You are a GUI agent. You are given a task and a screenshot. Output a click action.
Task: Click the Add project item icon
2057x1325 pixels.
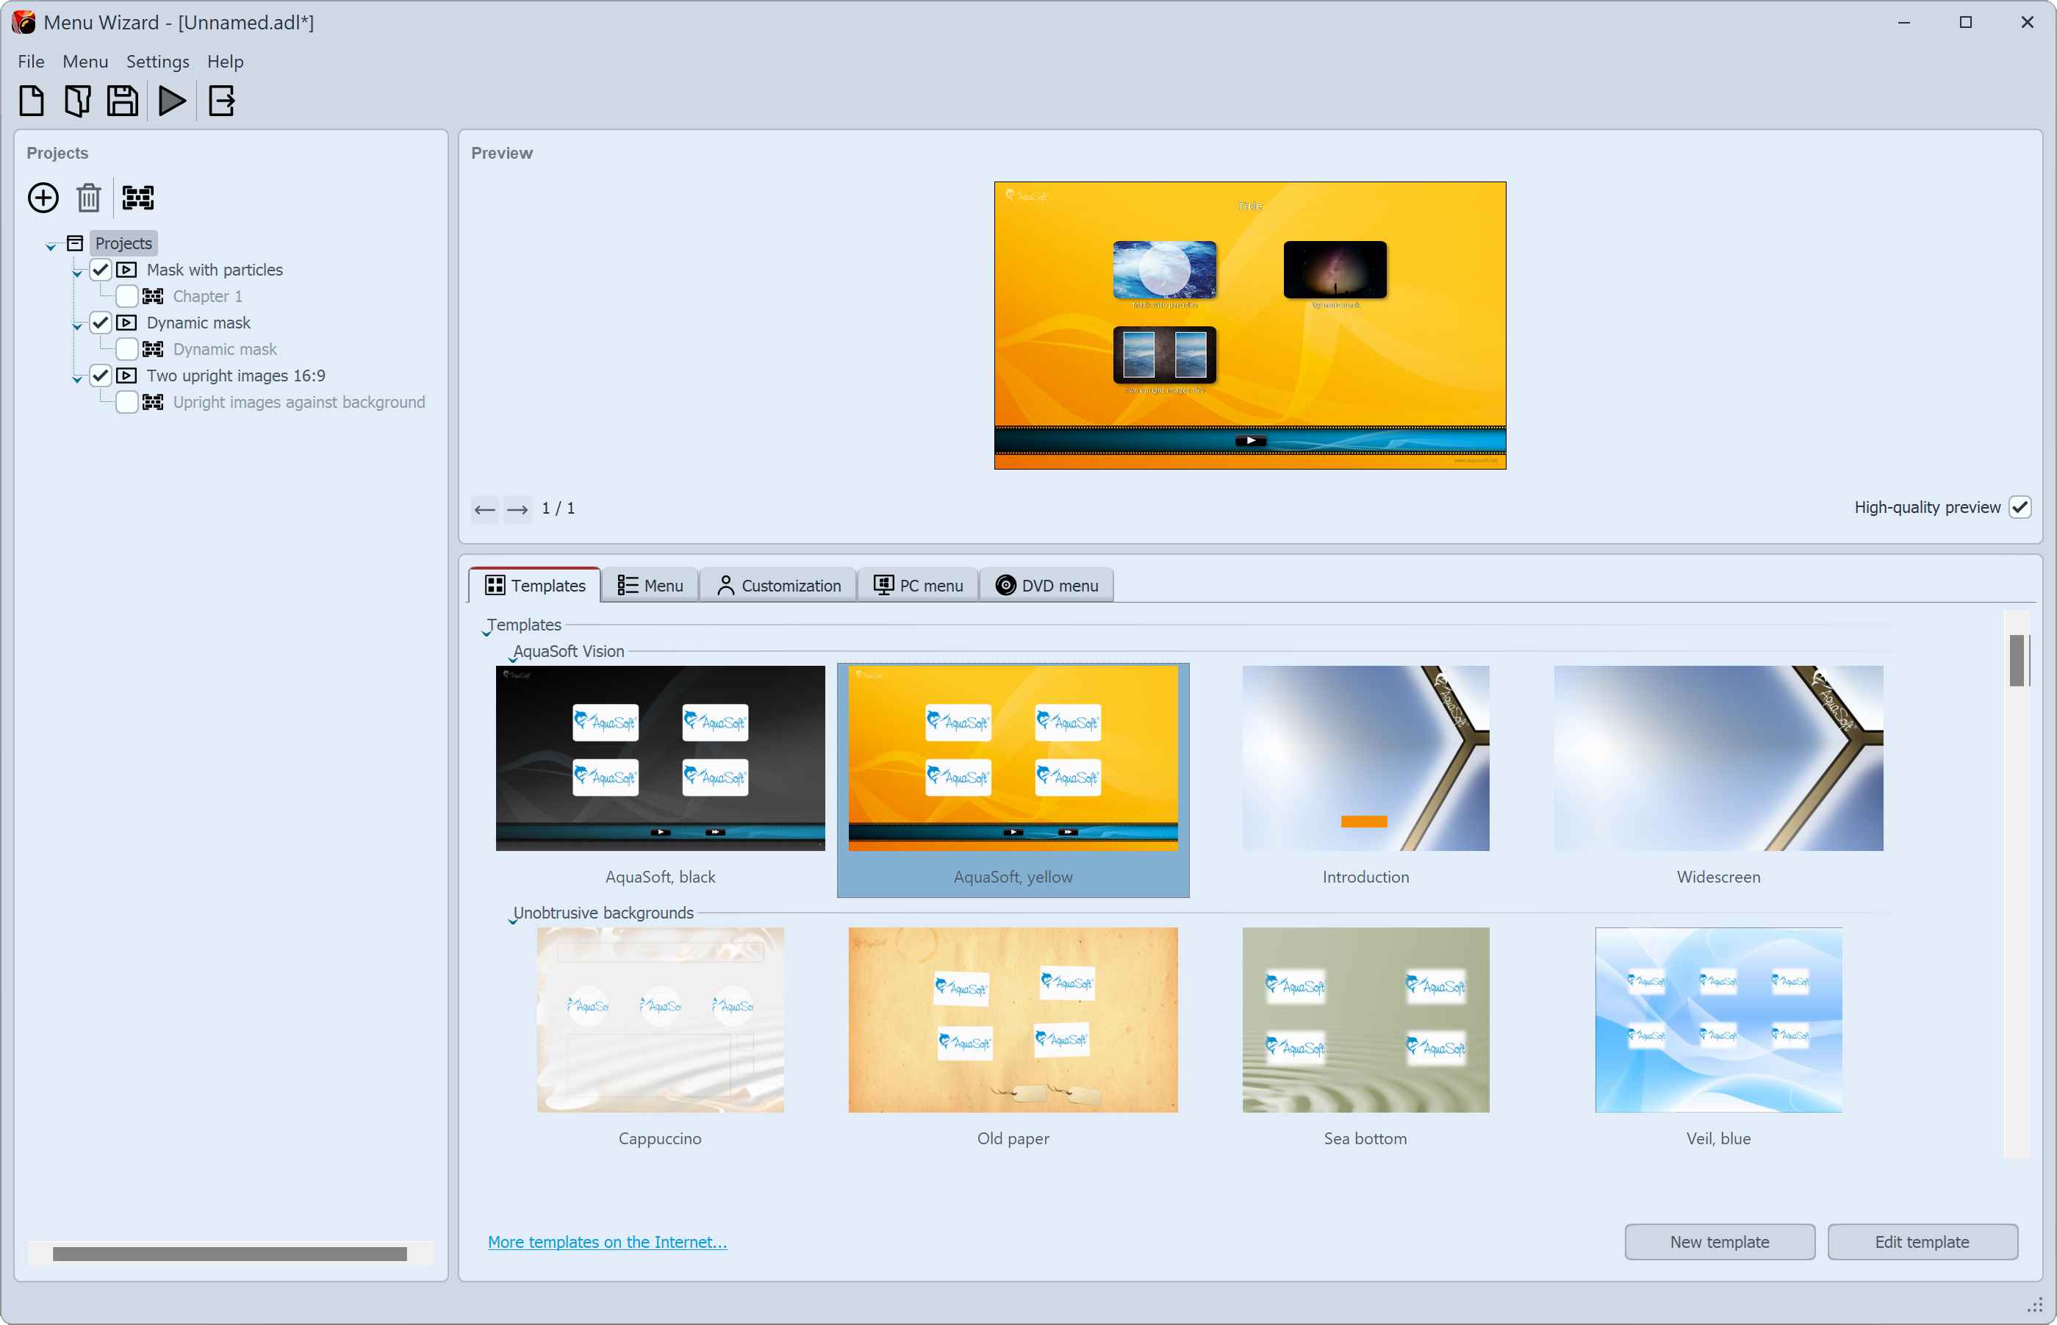(43, 196)
